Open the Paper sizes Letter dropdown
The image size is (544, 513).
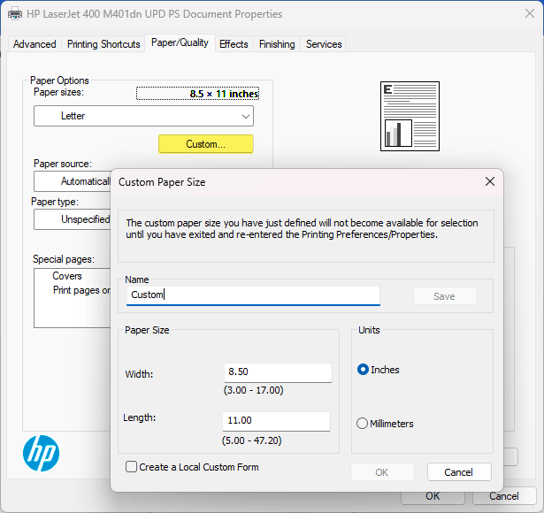click(x=143, y=116)
